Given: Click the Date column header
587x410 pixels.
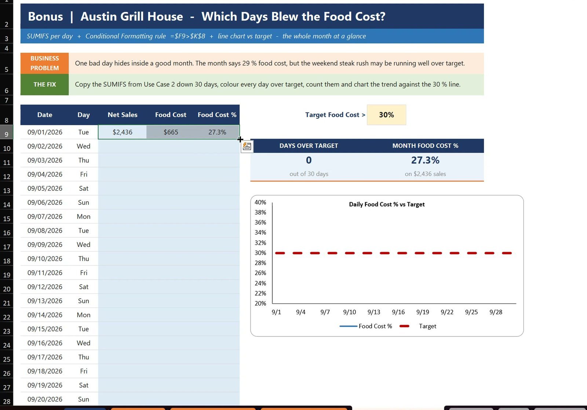Looking at the screenshot, I should [45, 115].
